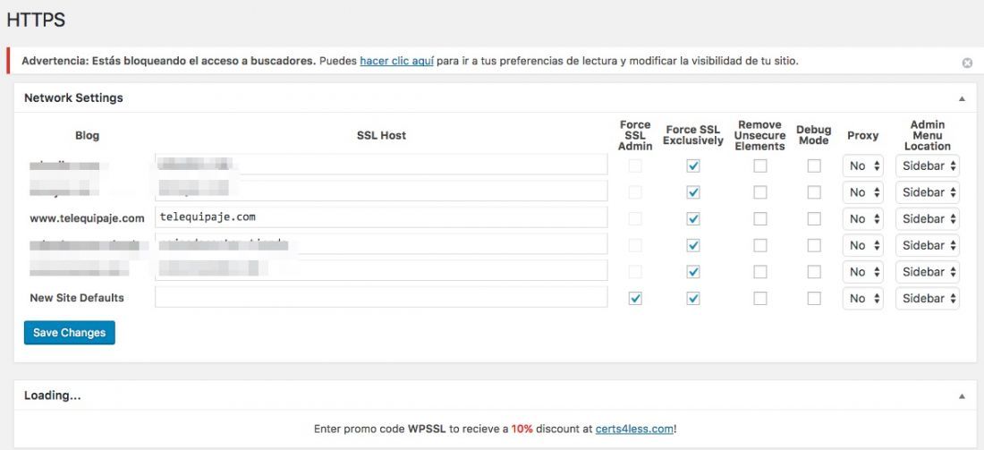The height and width of the screenshot is (450, 984).
Task: Change Admin Menu Location for New Site Defaults
Action: 928,299
